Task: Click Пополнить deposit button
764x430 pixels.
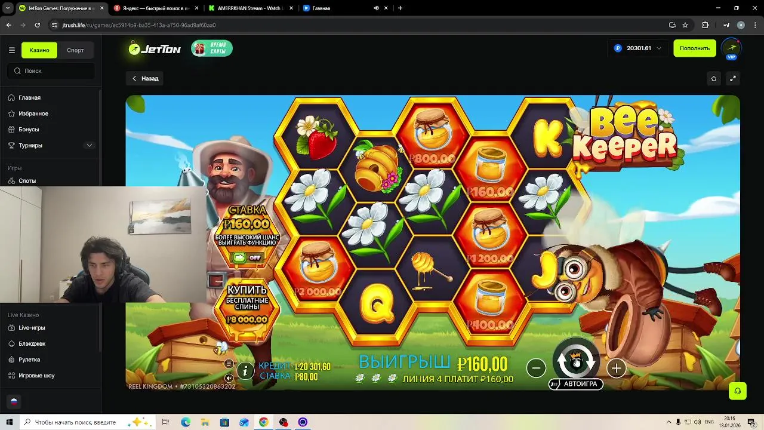Action: click(x=695, y=48)
